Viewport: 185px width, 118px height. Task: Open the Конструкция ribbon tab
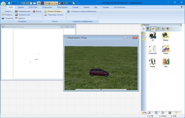point(62,7)
